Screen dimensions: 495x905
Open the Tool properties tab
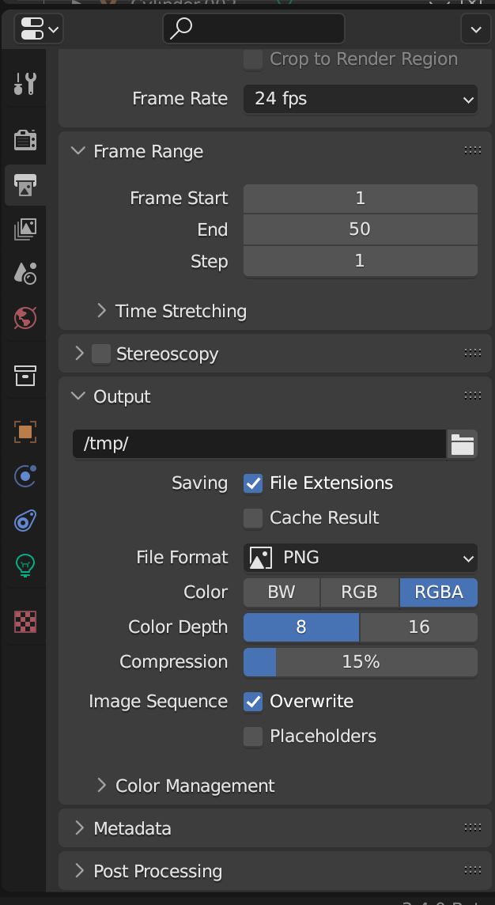(25, 85)
